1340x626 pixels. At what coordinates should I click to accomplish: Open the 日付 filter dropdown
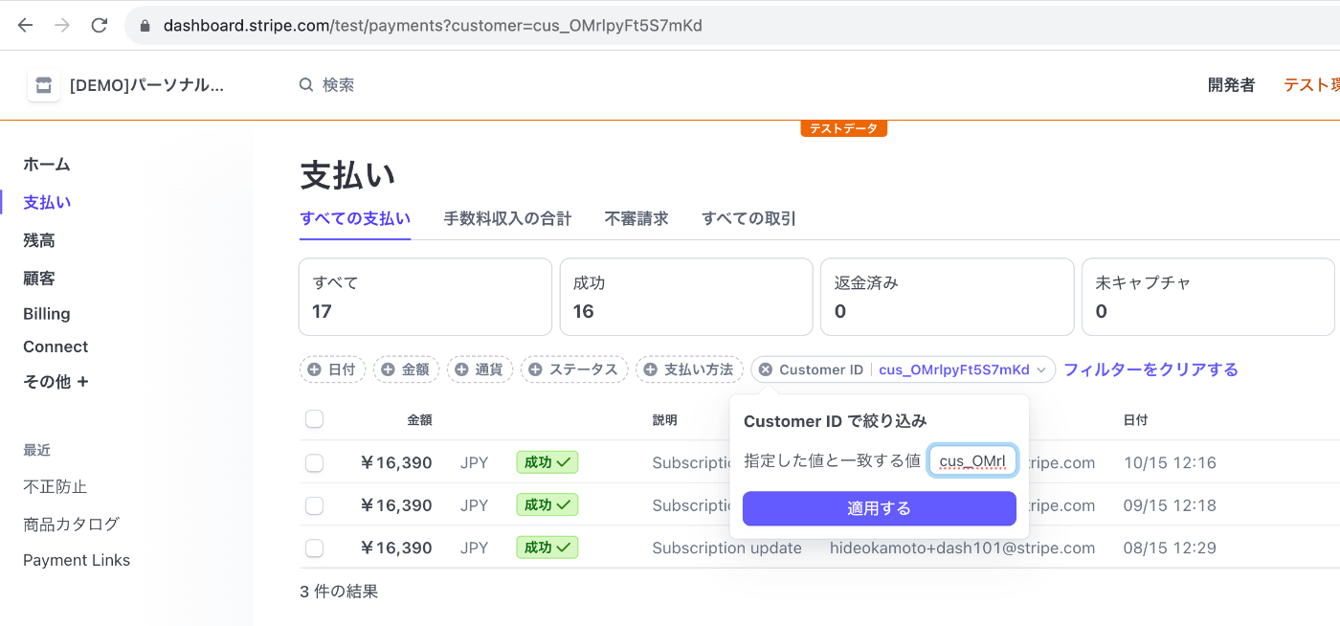pos(333,369)
